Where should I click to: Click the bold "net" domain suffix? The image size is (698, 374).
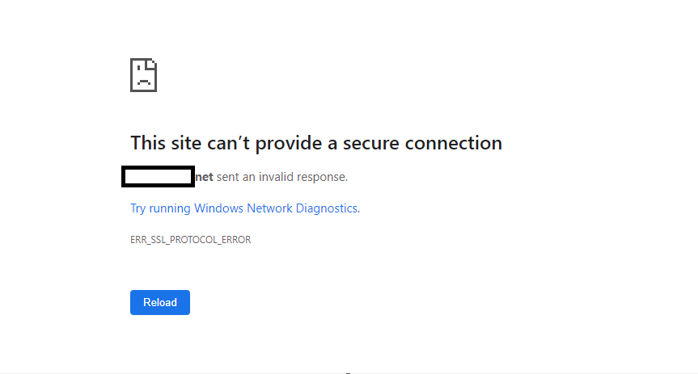pyautogui.click(x=205, y=177)
